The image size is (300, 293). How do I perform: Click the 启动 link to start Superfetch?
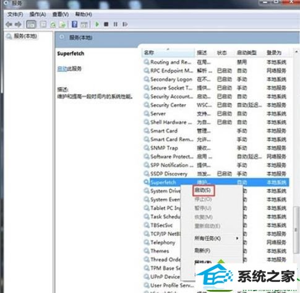pyautogui.click(x=62, y=69)
